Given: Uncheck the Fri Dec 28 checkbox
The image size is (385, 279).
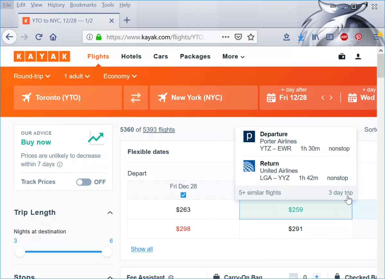Looking at the screenshot, I should (183, 195).
